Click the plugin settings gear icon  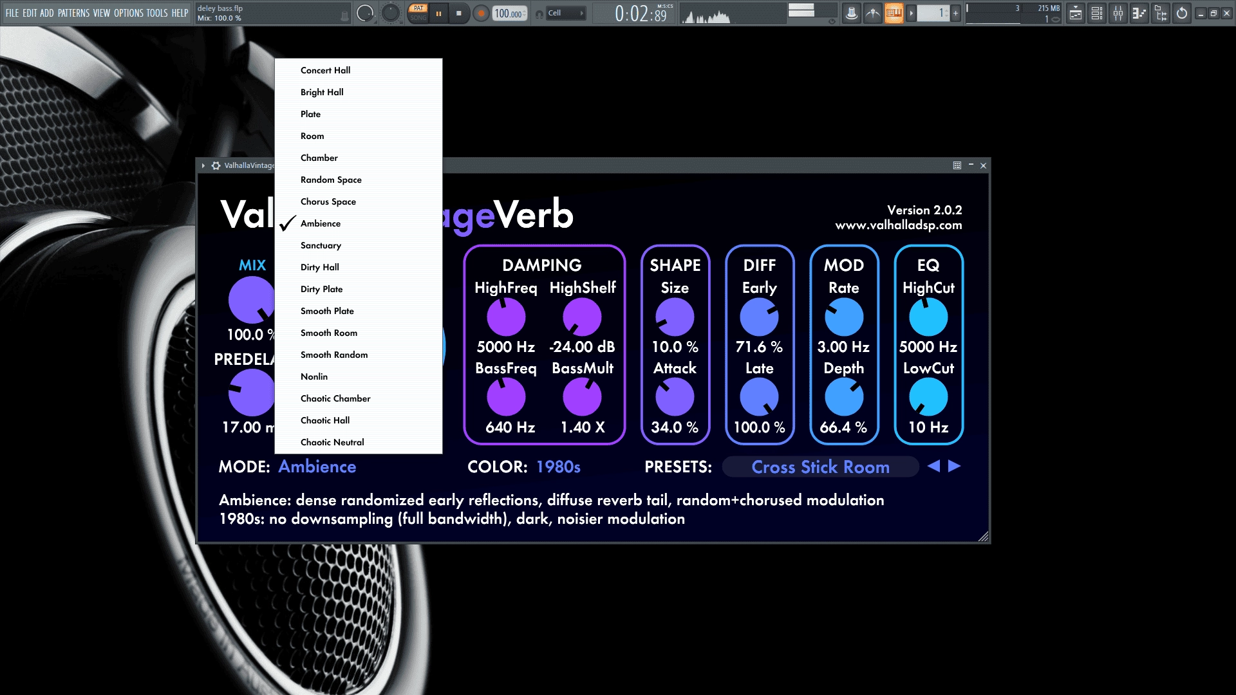pyautogui.click(x=216, y=165)
